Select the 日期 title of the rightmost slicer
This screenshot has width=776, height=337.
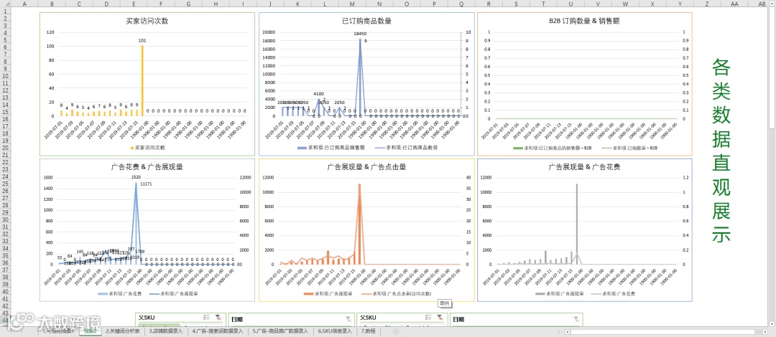[458, 320]
